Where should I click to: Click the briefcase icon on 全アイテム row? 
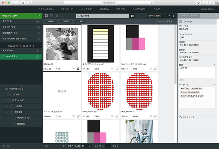click(x=38, y=21)
